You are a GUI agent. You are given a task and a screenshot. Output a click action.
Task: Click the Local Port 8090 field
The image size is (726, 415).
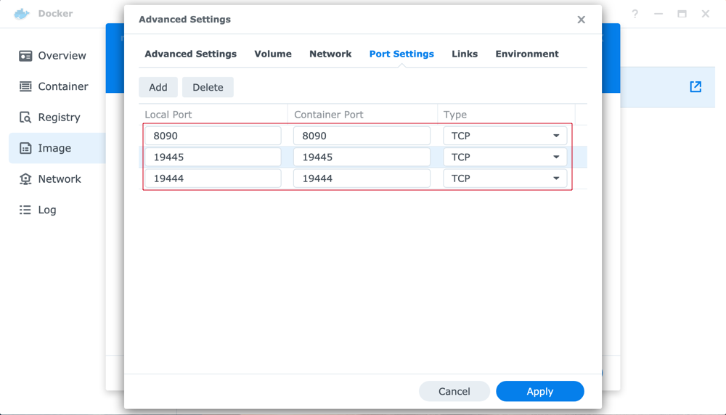pos(213,136)
